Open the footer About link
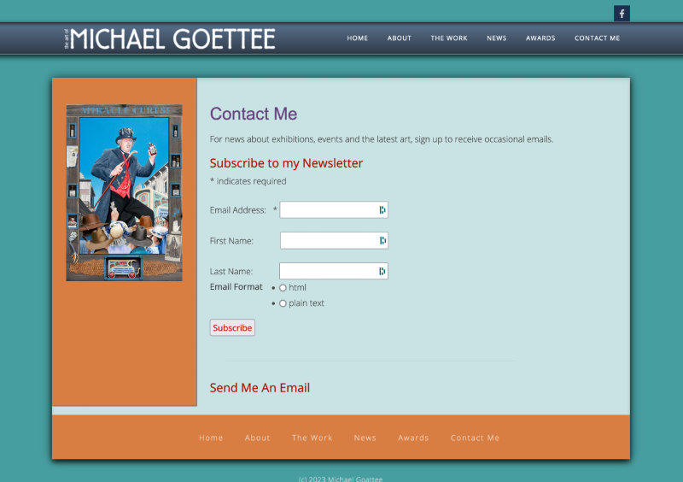The width and height of the screenshot is (683, 482). 257,438
